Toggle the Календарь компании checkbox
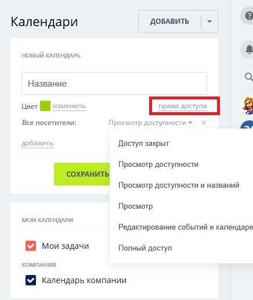Viewport: 253px width, 300px height. [x=31, y=280]
